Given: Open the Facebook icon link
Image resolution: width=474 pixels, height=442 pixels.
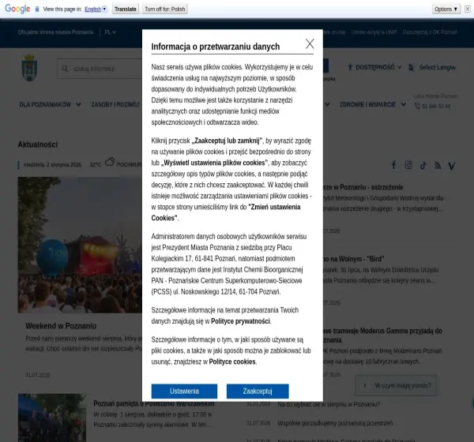Looking at the screenshot, I should coord(393,165).
